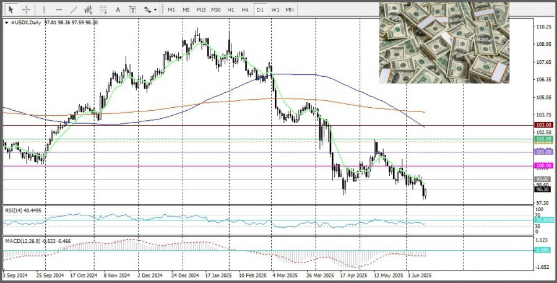Image resolution: width=557 pixels, height=283 pixels.
Task: Select the W1 weekly timeframe
Action: point(275,10)
